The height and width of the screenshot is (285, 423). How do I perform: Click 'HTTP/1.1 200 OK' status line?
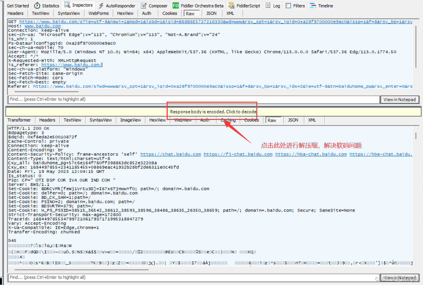(x=29, y=128)
